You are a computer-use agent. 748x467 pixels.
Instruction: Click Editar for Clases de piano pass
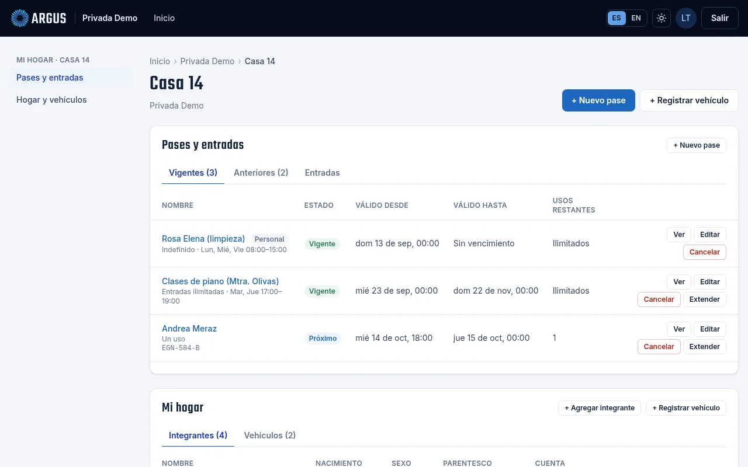point(710,282)
